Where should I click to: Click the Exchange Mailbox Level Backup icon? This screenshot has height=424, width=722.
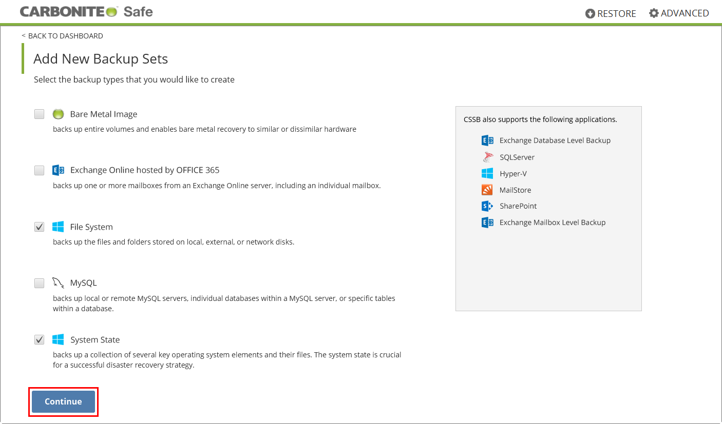tap(487, 223)
